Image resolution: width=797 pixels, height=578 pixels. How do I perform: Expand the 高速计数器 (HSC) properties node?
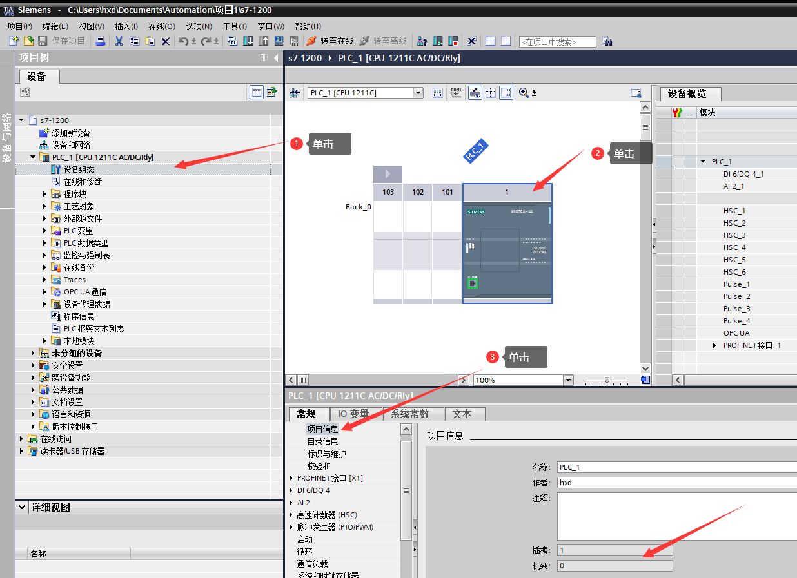[291, 515]
